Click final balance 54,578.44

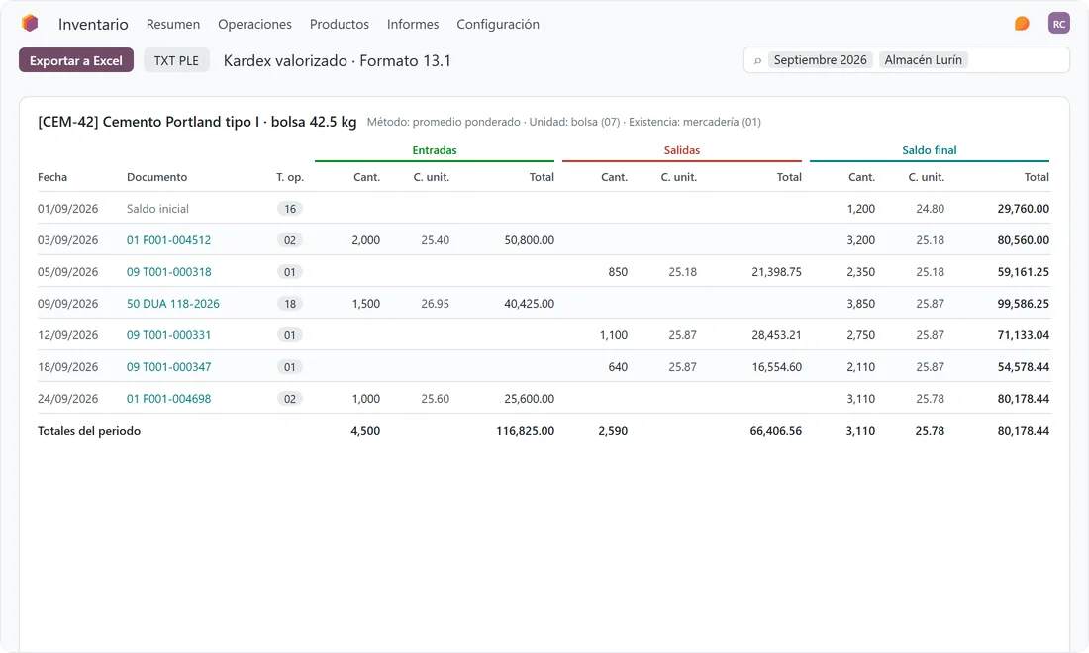pos(1023,367)
